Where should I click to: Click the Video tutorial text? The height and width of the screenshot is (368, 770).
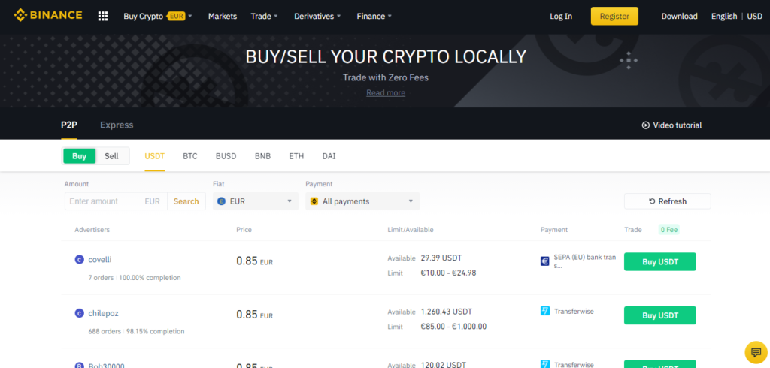678,125
